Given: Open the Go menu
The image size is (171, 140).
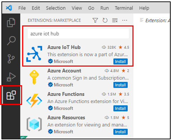Looking at the screenshot, I should pos(91,8).
